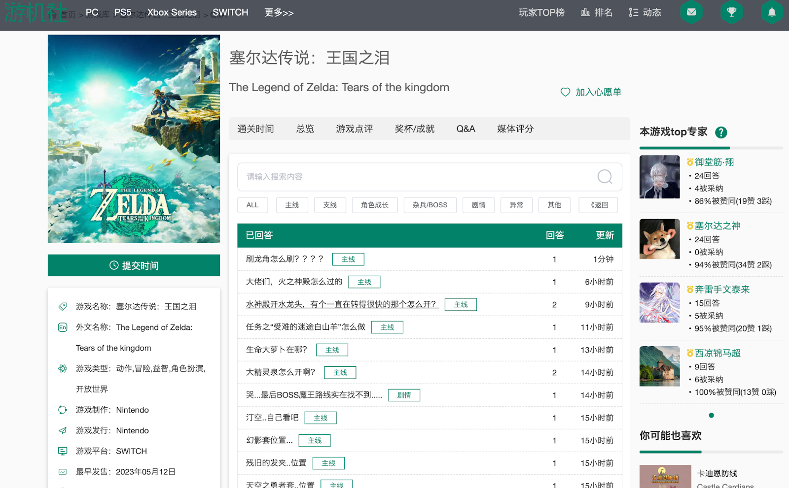Select SWITCH in the top navigation

click(x=230, y=12)
